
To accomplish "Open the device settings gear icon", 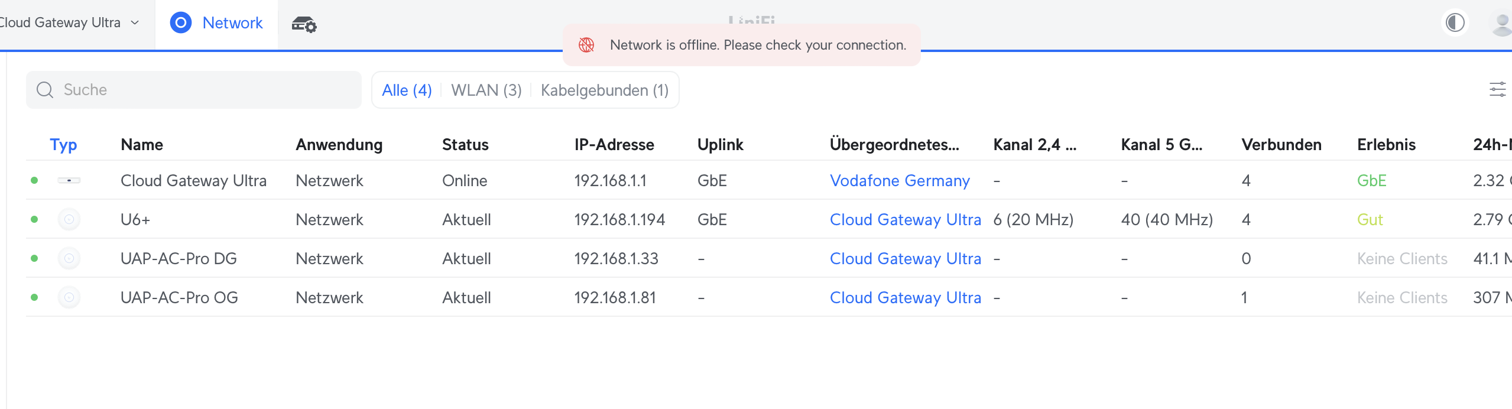I will (304, 24).
